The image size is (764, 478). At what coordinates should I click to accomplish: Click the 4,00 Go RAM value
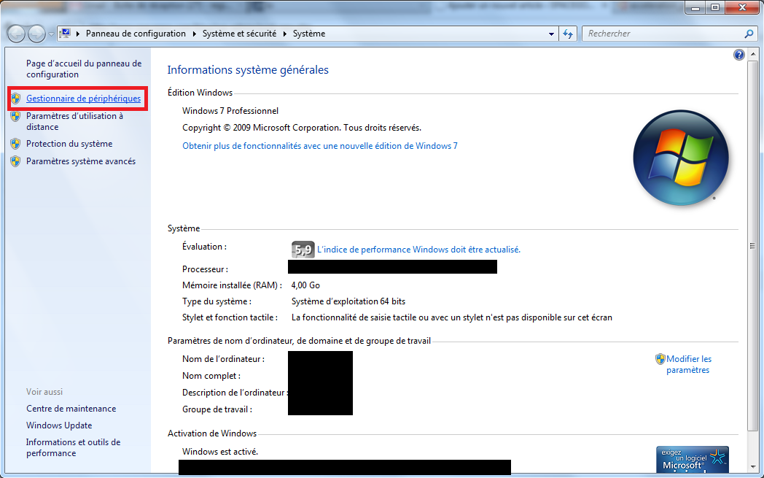[x=305, y=285]
